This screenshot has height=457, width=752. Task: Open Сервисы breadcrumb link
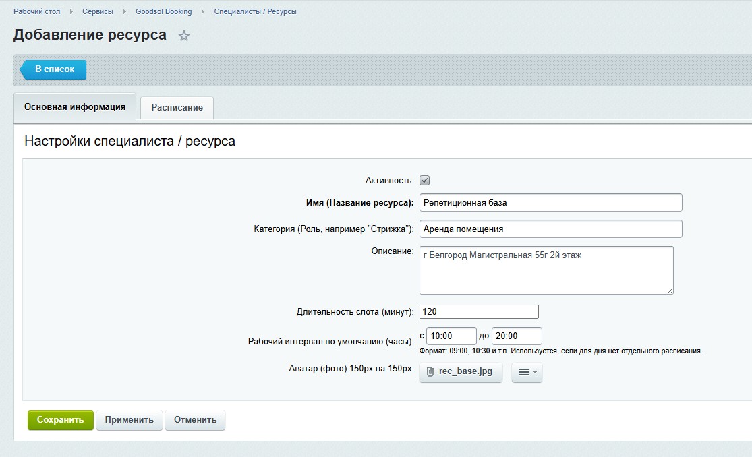[x=97, y=11]
